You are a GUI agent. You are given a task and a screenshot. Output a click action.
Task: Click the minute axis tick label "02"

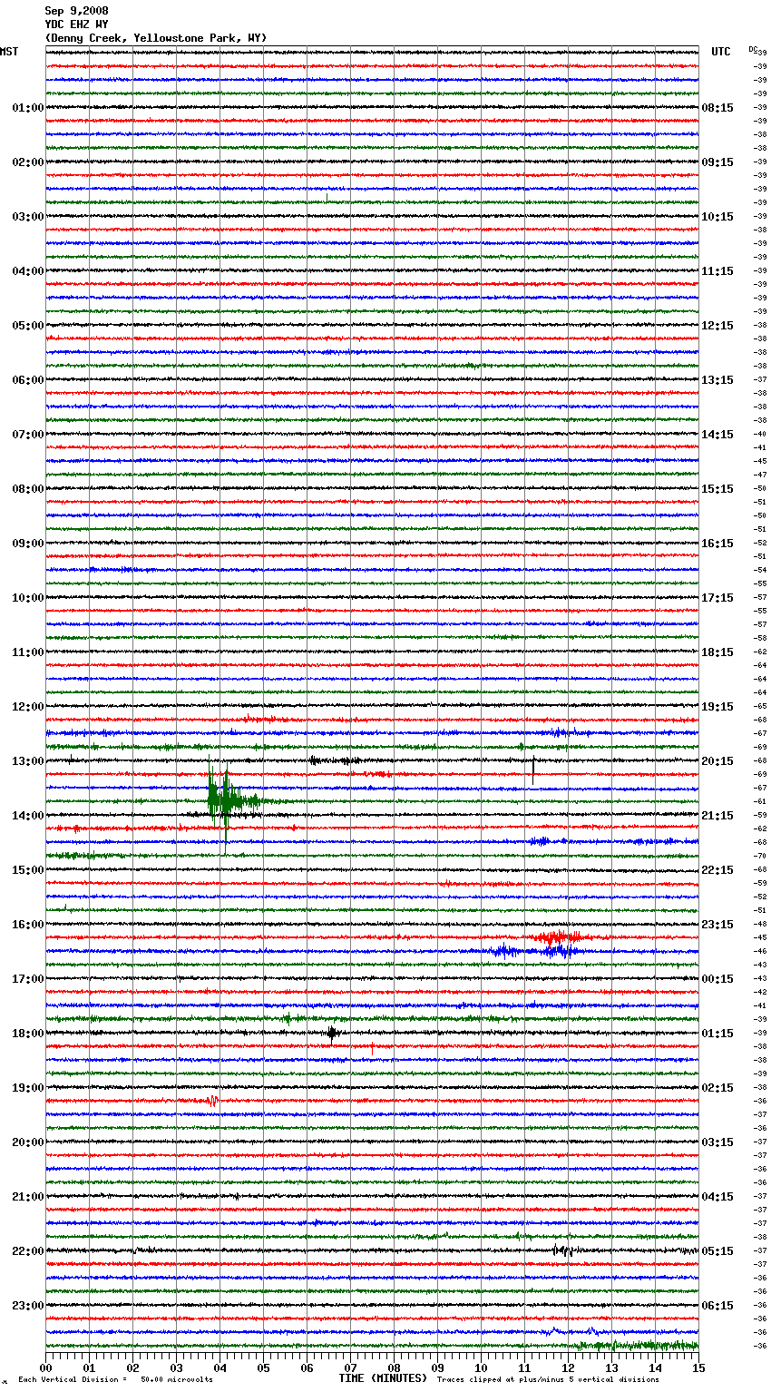(132, 1367)
